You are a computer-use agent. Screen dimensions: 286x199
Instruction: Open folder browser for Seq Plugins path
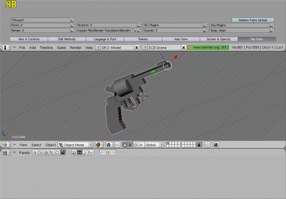tap(272, 25)
